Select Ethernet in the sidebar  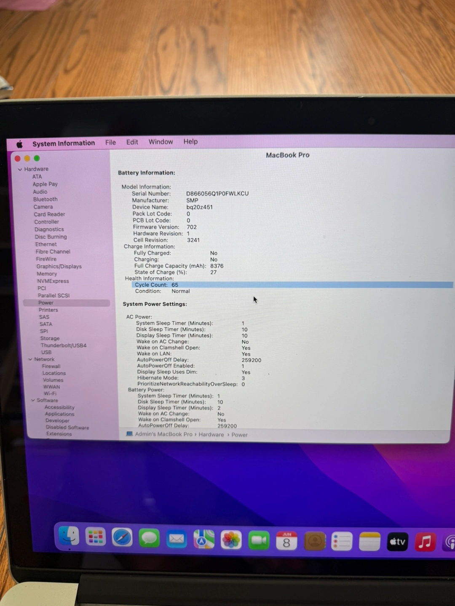coord(46,244)
